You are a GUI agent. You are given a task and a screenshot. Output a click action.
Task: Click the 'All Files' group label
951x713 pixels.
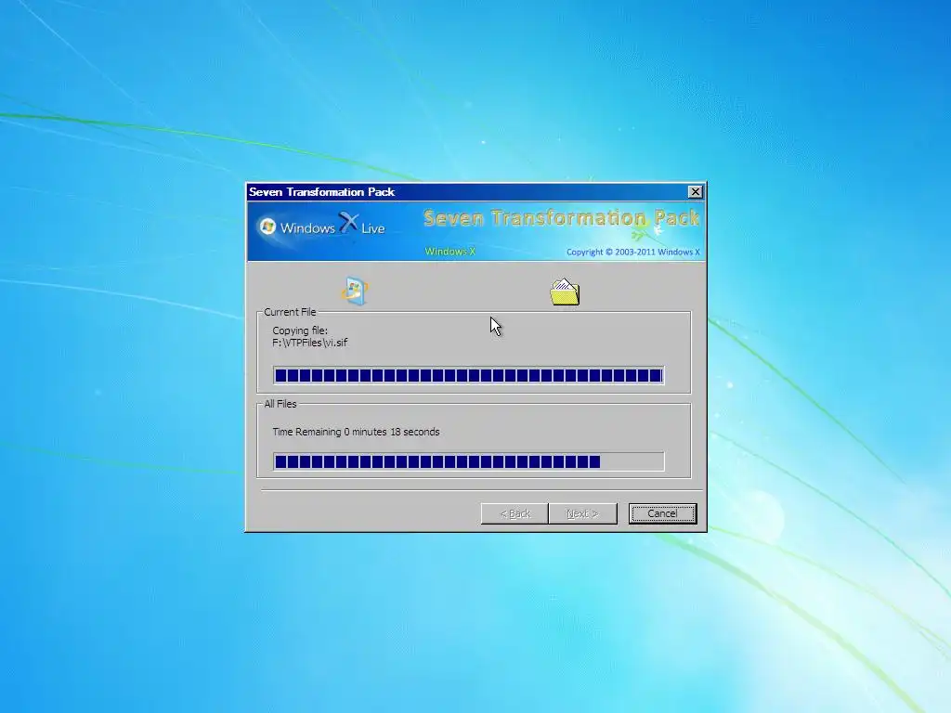tap(280, 404)
